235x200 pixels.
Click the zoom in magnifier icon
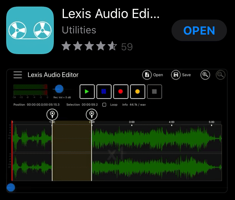click(x=205, y=75)
